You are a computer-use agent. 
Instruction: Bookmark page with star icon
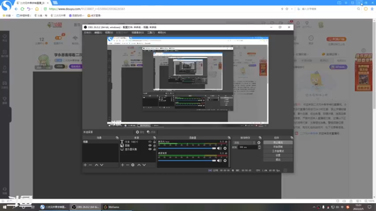click(287, 9)
